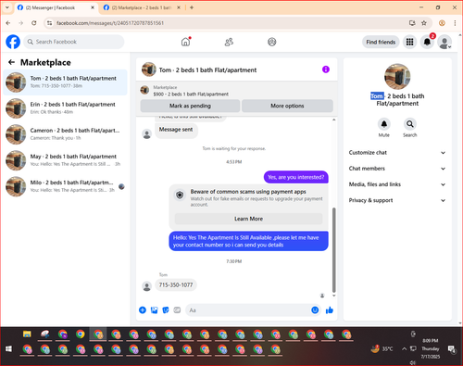This screenshot has height=366, width=463.
Task: Open File Explorer from the taskbar
Action: tap(27, 334)
